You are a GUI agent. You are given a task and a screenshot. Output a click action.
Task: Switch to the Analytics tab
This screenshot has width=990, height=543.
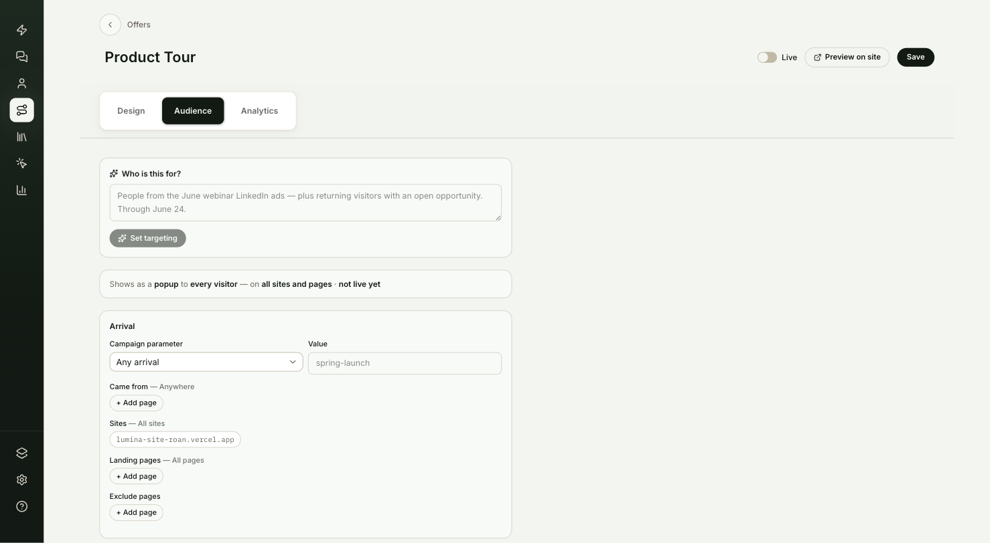(x=259, y=111)
